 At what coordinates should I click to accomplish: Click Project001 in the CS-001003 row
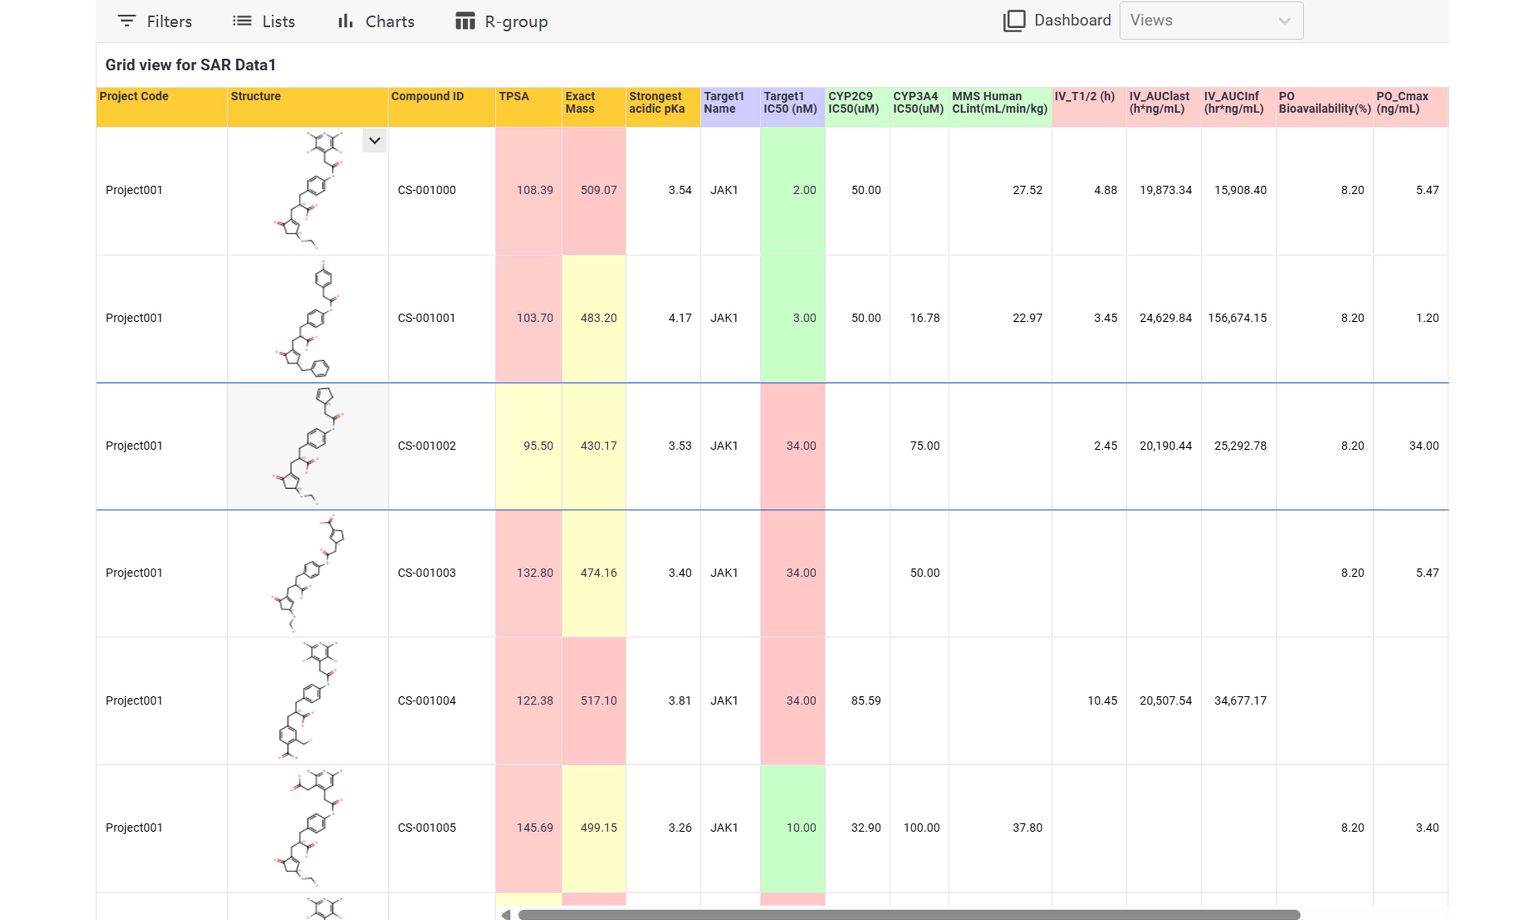(x=134, y=573)
